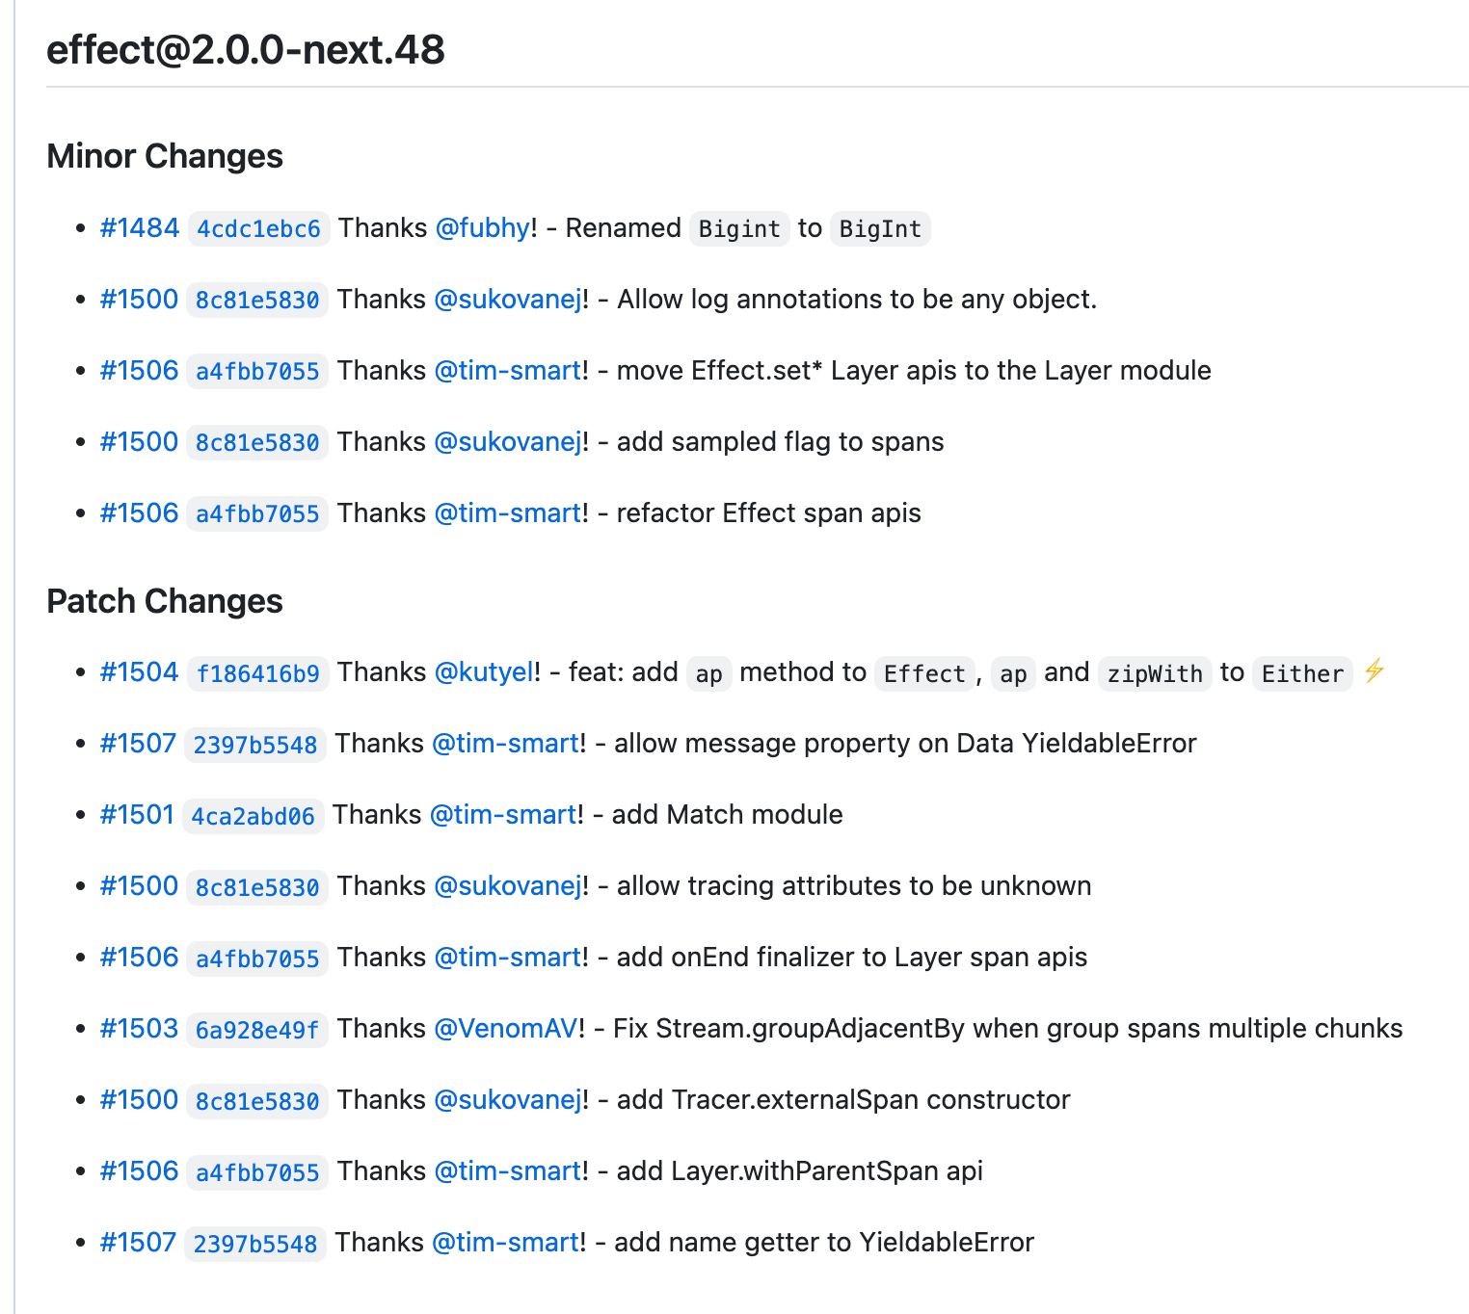
Task: Open commit 4ca2abd06 for Match module
Action: click(x=253, y=816)
